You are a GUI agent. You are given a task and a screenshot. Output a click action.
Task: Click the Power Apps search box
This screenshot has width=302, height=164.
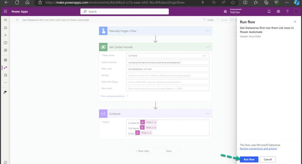coord(124,12)
